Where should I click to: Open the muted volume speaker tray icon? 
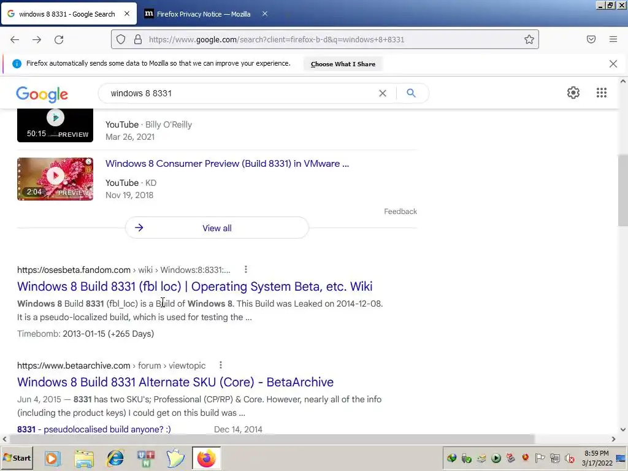569,458
